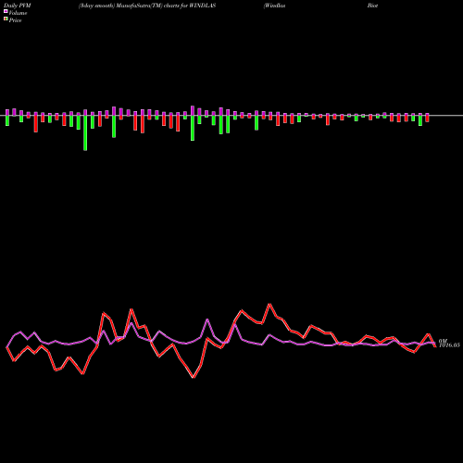This screenshot has height=463, width=463.
Task: Select the 'Price' legend label
Action: pyautogui.click(x=15, y=20)
